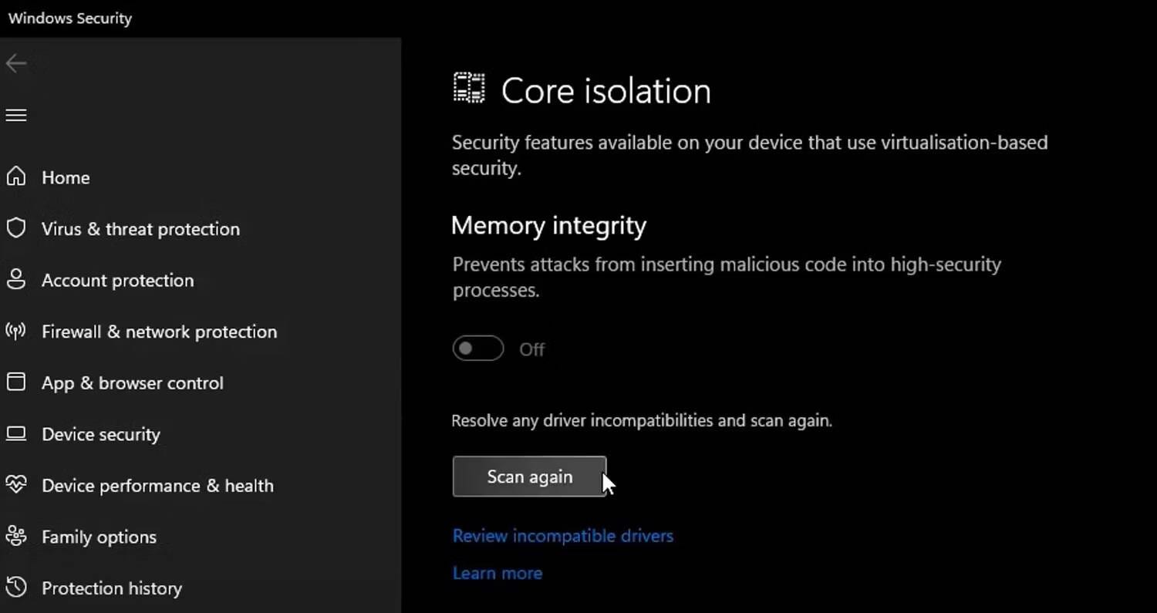Screen dimensions: 1157x613
Task: Open Review incompatible drivers link
Action: [562, 535]
